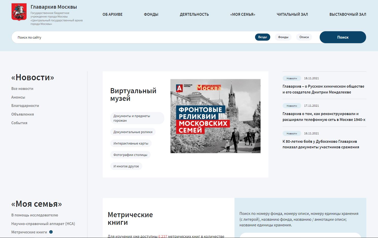Click the Moscow coat of arms logo

(x=19, y=12)
